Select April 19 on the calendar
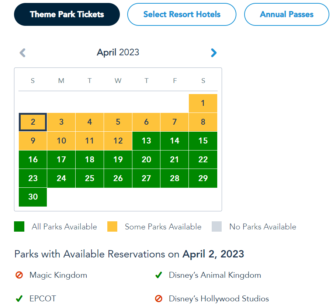Viewport: 336px width, 308px height. (x=118, y=160)
